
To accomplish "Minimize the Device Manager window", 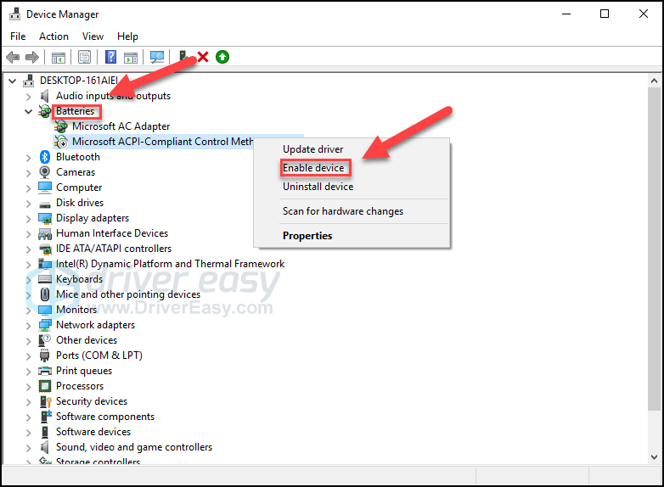I will coord(566,14).
